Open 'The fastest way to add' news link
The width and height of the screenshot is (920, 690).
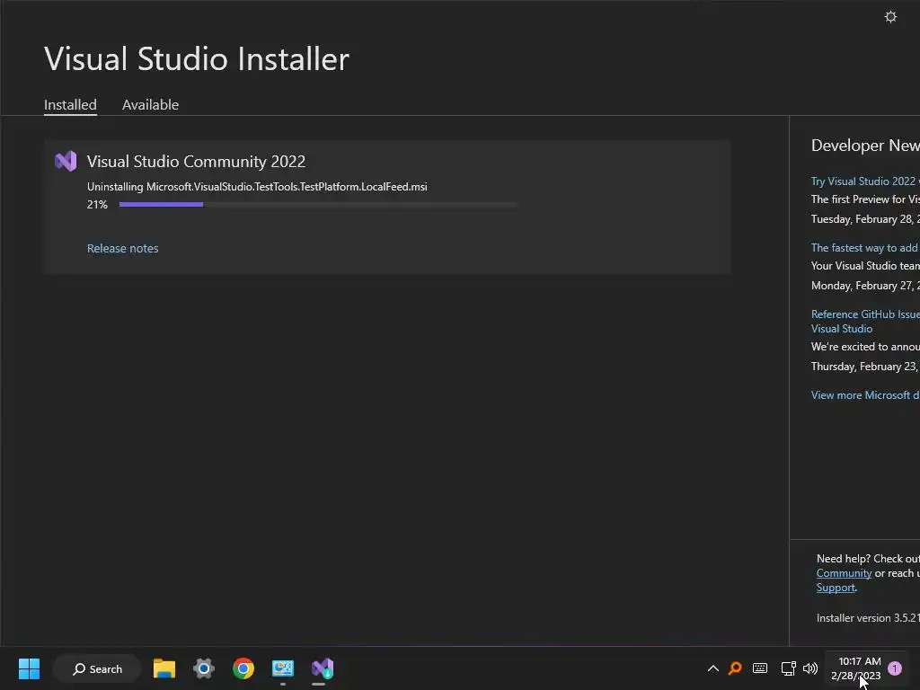pyautogui.click(x=865, y=248)
